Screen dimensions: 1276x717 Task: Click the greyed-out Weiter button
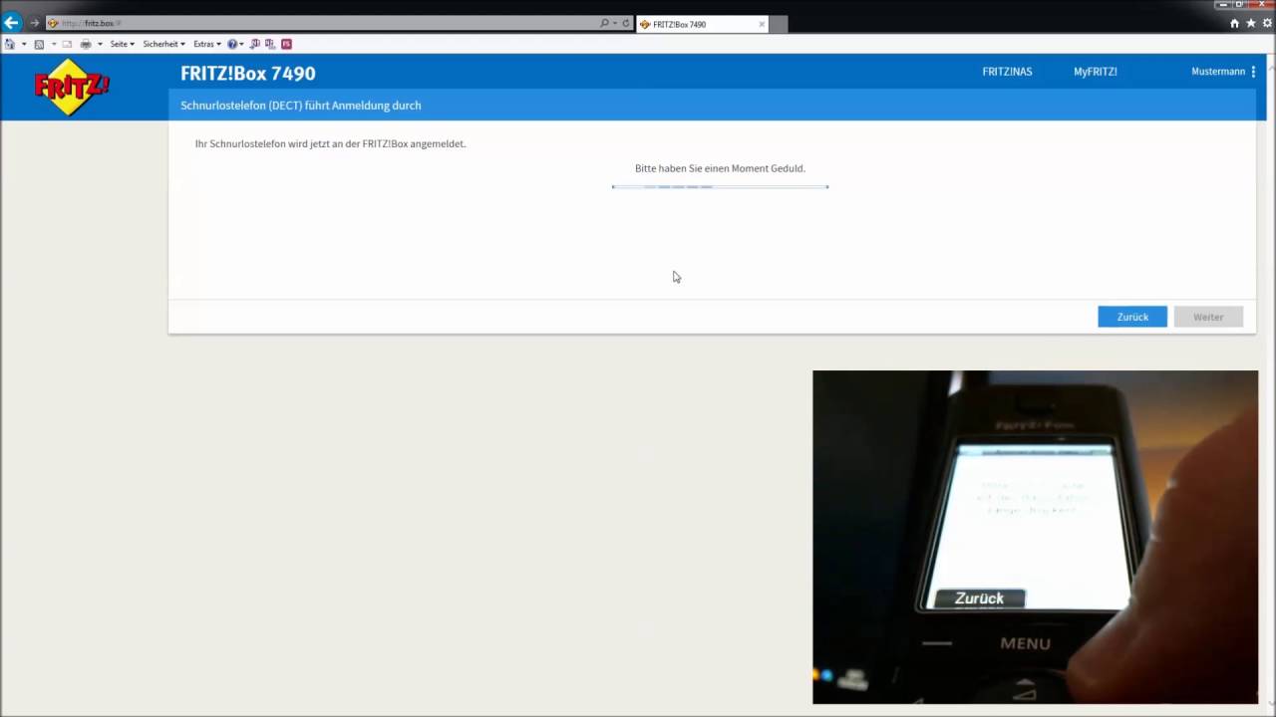click(x=1208, y=317)
